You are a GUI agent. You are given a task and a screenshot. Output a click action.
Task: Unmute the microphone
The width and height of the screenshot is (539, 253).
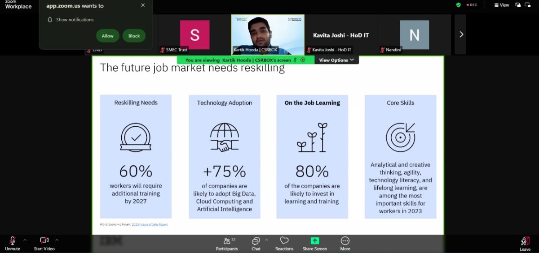coord(13,243)
